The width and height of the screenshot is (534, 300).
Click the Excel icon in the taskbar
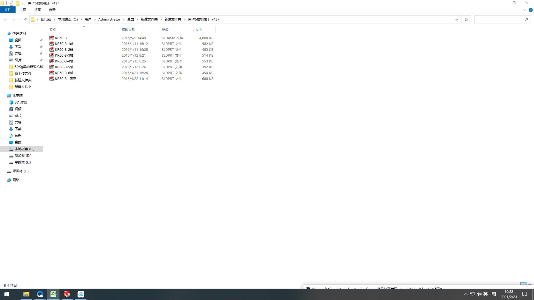[x=53, y=294]
